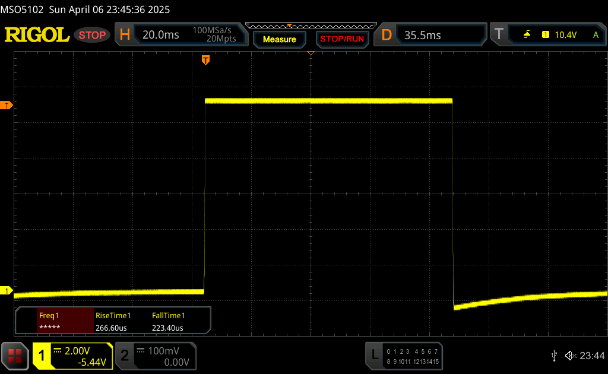Select the orange D delay label

[x=387, y=35]
